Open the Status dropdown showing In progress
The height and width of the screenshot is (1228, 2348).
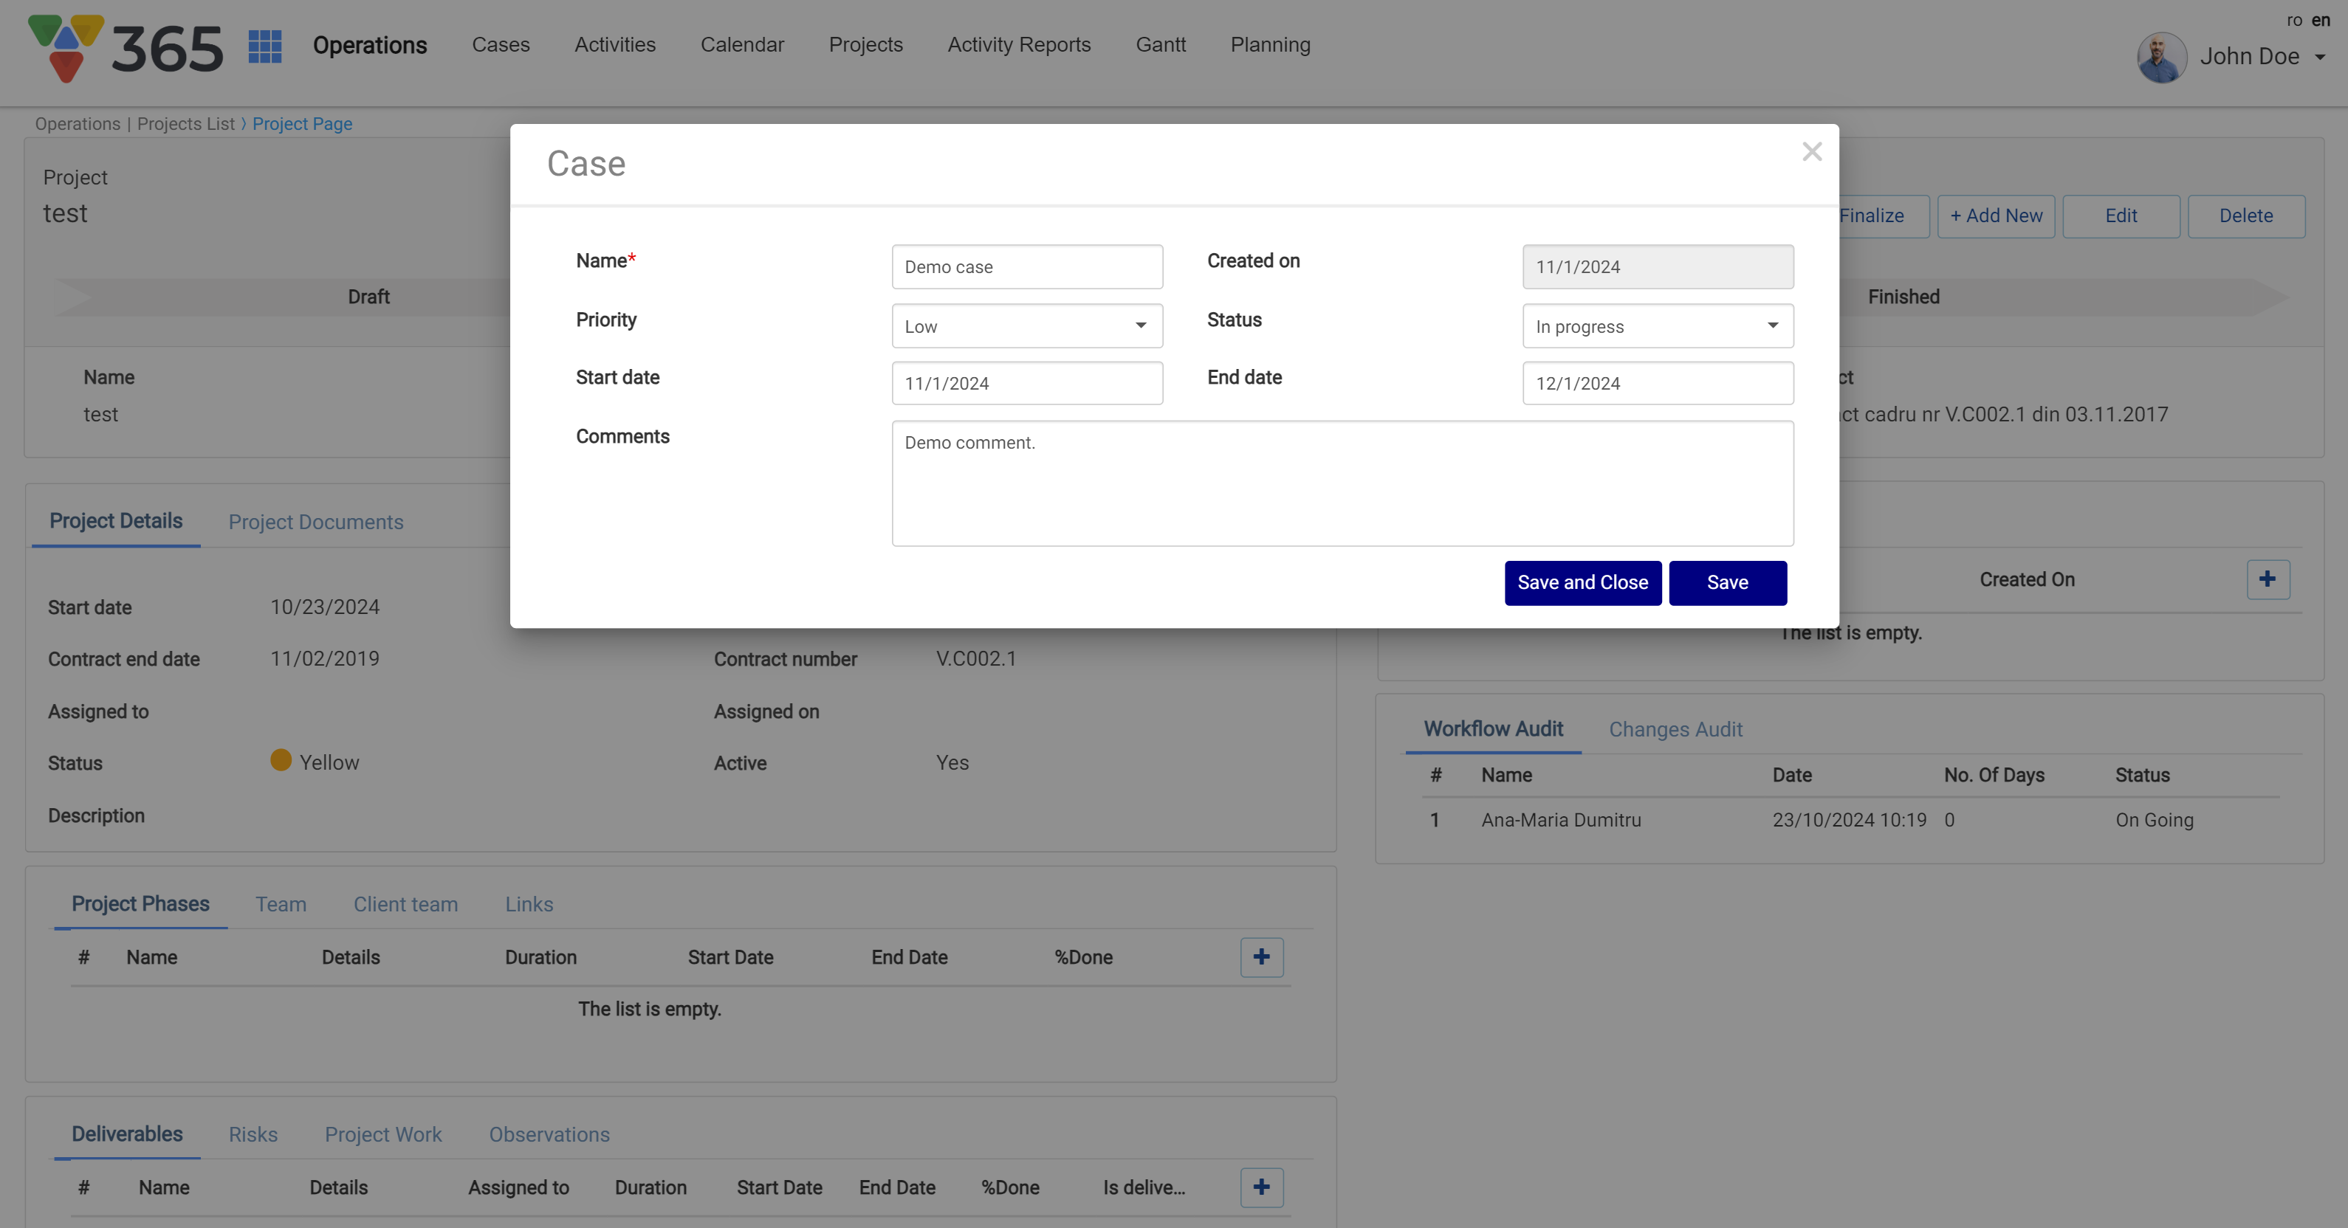click(1657, 326)
